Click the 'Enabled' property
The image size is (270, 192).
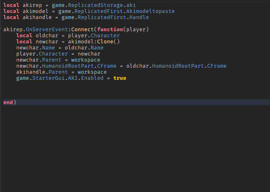click(x=92, y=78)
